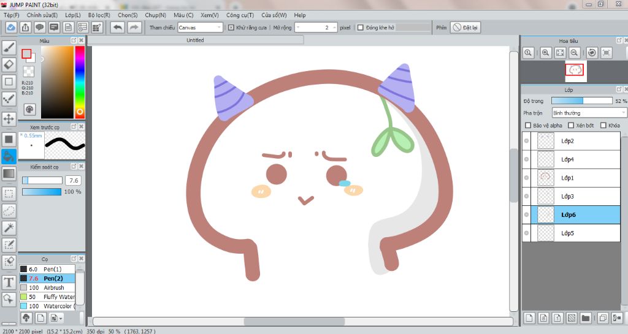Click the transparent color swatch
Image resolution: width=628 pixels, height=334 pixels.
(x=28, y=72)
